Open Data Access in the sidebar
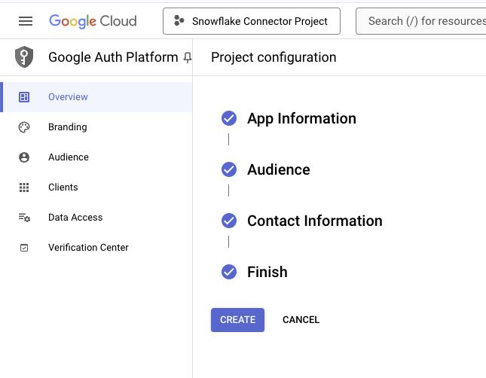Viewport: 486px width, 378px height. (75, 218)
